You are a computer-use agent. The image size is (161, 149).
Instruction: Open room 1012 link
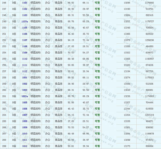pyautogui.click(x=25, y=146)
